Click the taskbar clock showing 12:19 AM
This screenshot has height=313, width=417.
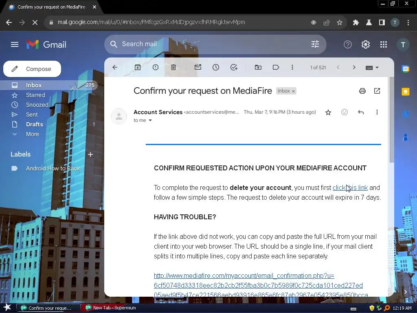[402, 308]
